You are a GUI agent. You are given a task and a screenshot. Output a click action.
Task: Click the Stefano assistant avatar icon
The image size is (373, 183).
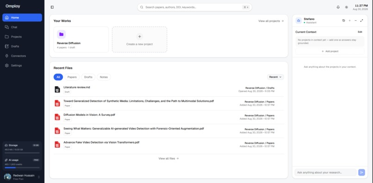pos(298,20)
